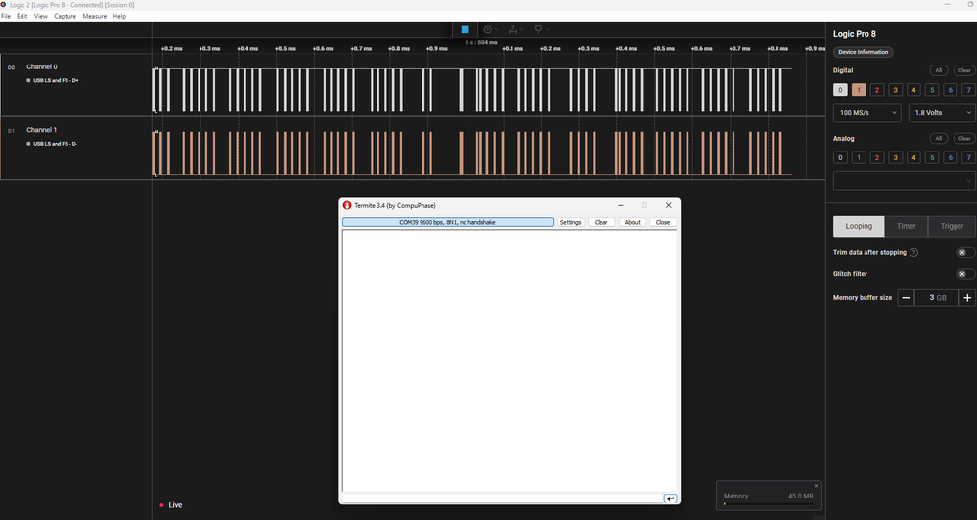Enable analog channel 6
This screenshot has width=977, height=520.
[x=951, y=157]
